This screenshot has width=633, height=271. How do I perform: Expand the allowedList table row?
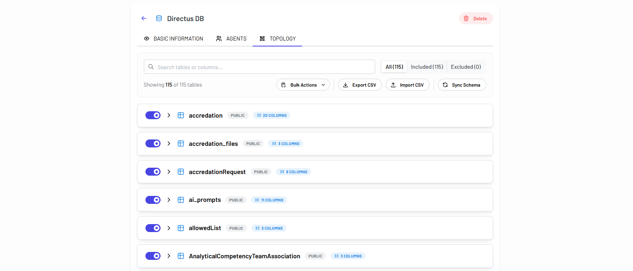169,228
